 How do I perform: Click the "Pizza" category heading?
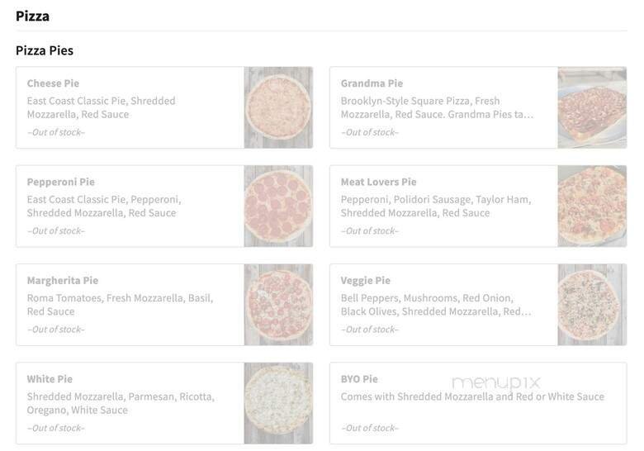coord(32,16)
